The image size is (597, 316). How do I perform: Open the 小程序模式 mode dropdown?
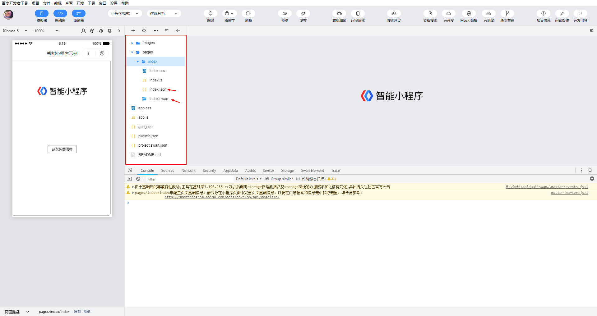[125, 13]
